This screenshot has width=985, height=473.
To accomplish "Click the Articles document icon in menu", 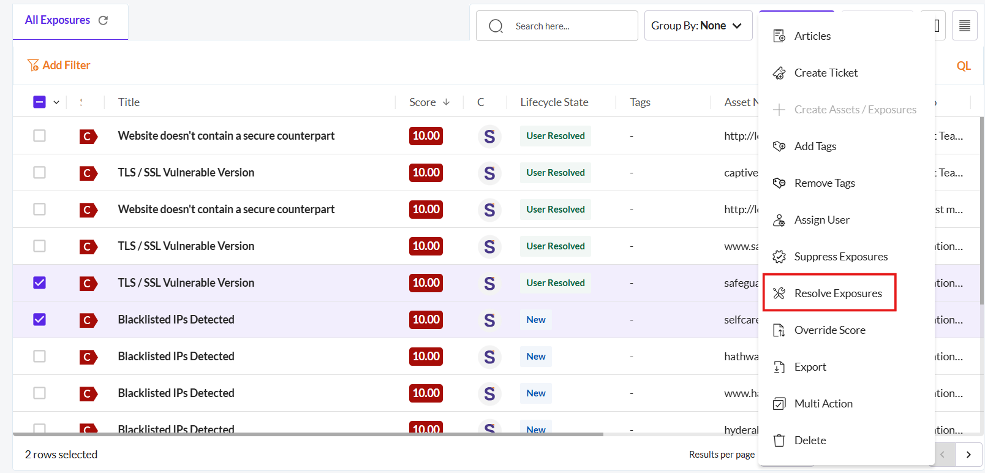I will click(x=779, y=36).
